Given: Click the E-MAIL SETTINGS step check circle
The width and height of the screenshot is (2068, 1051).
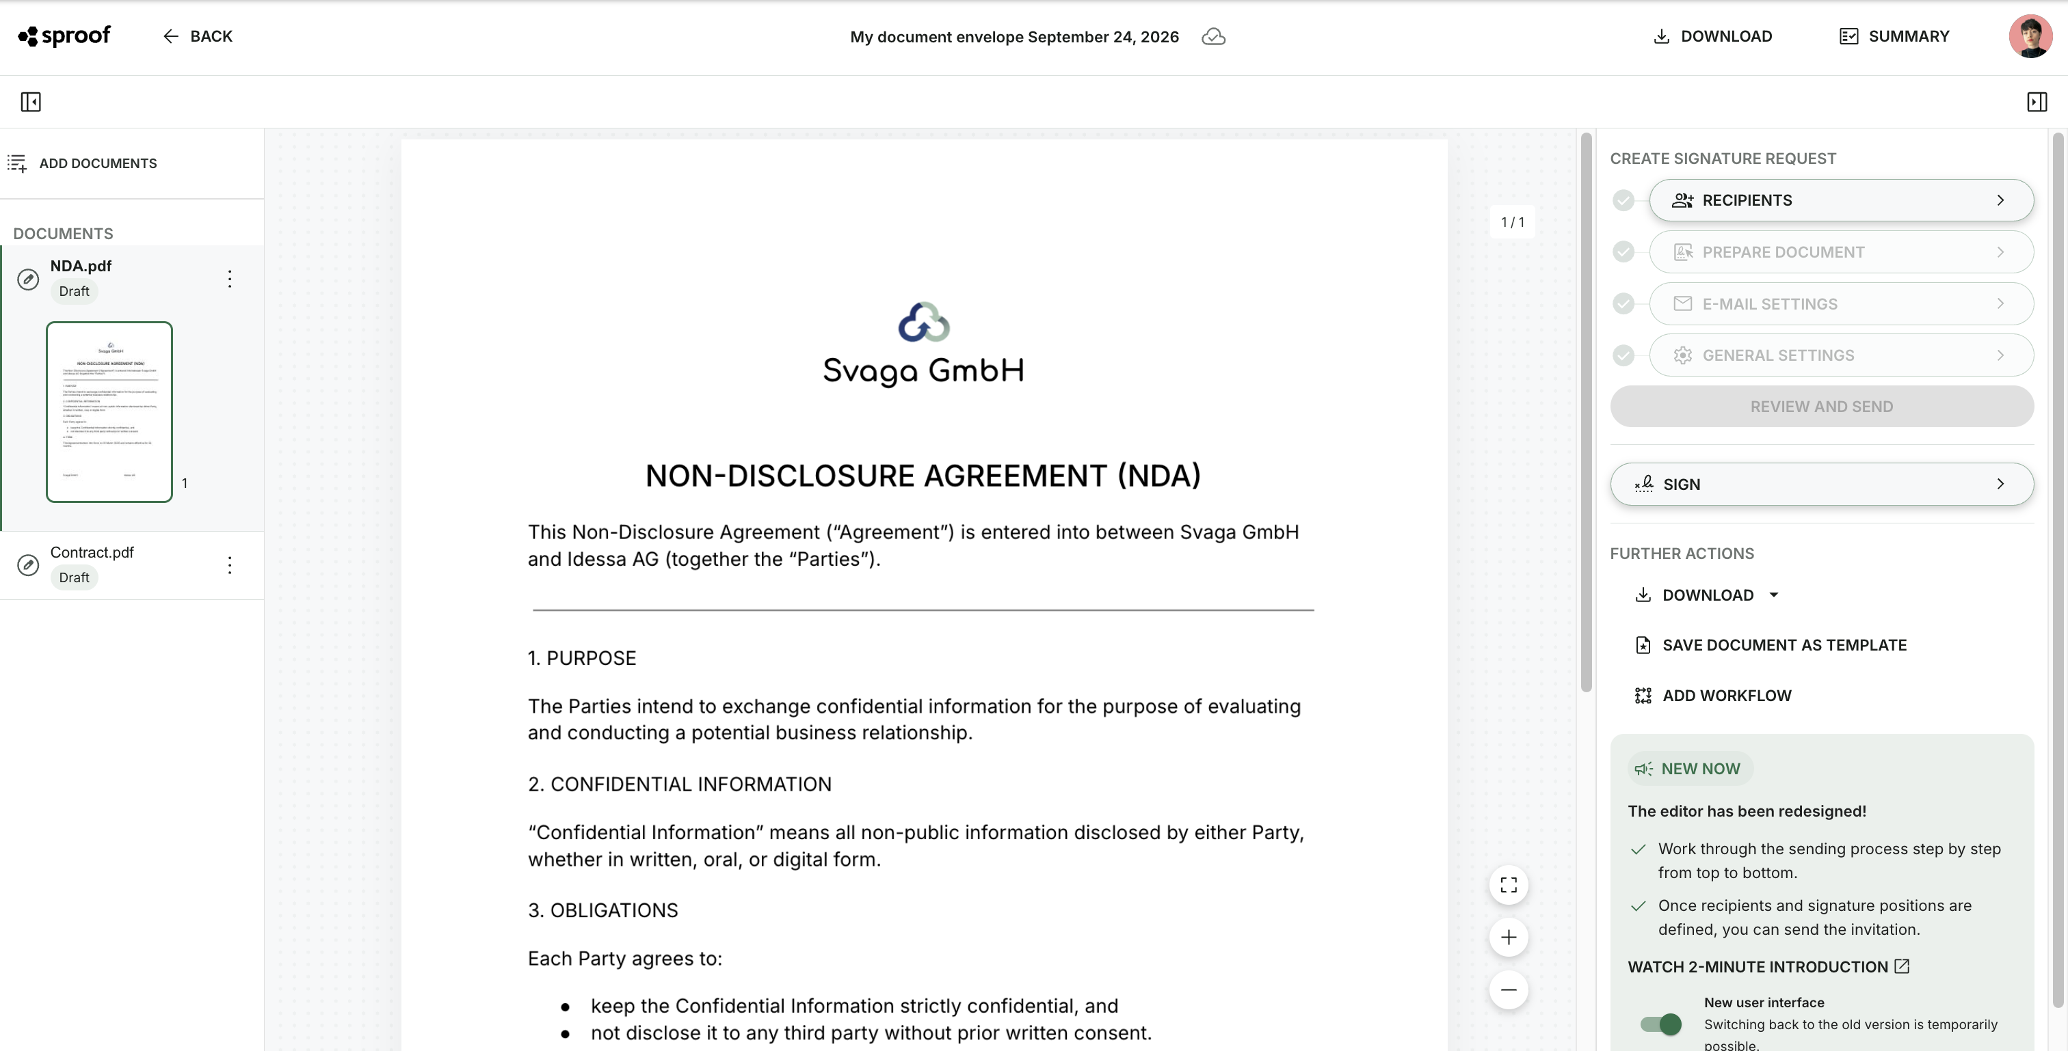Looking at the screenshot, I should (1623, 304).
